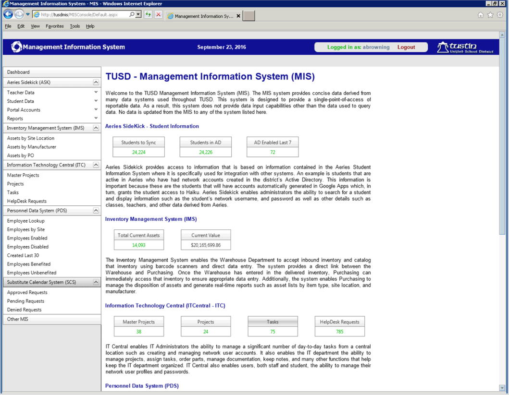Open Pending Requests

(25, 301)
